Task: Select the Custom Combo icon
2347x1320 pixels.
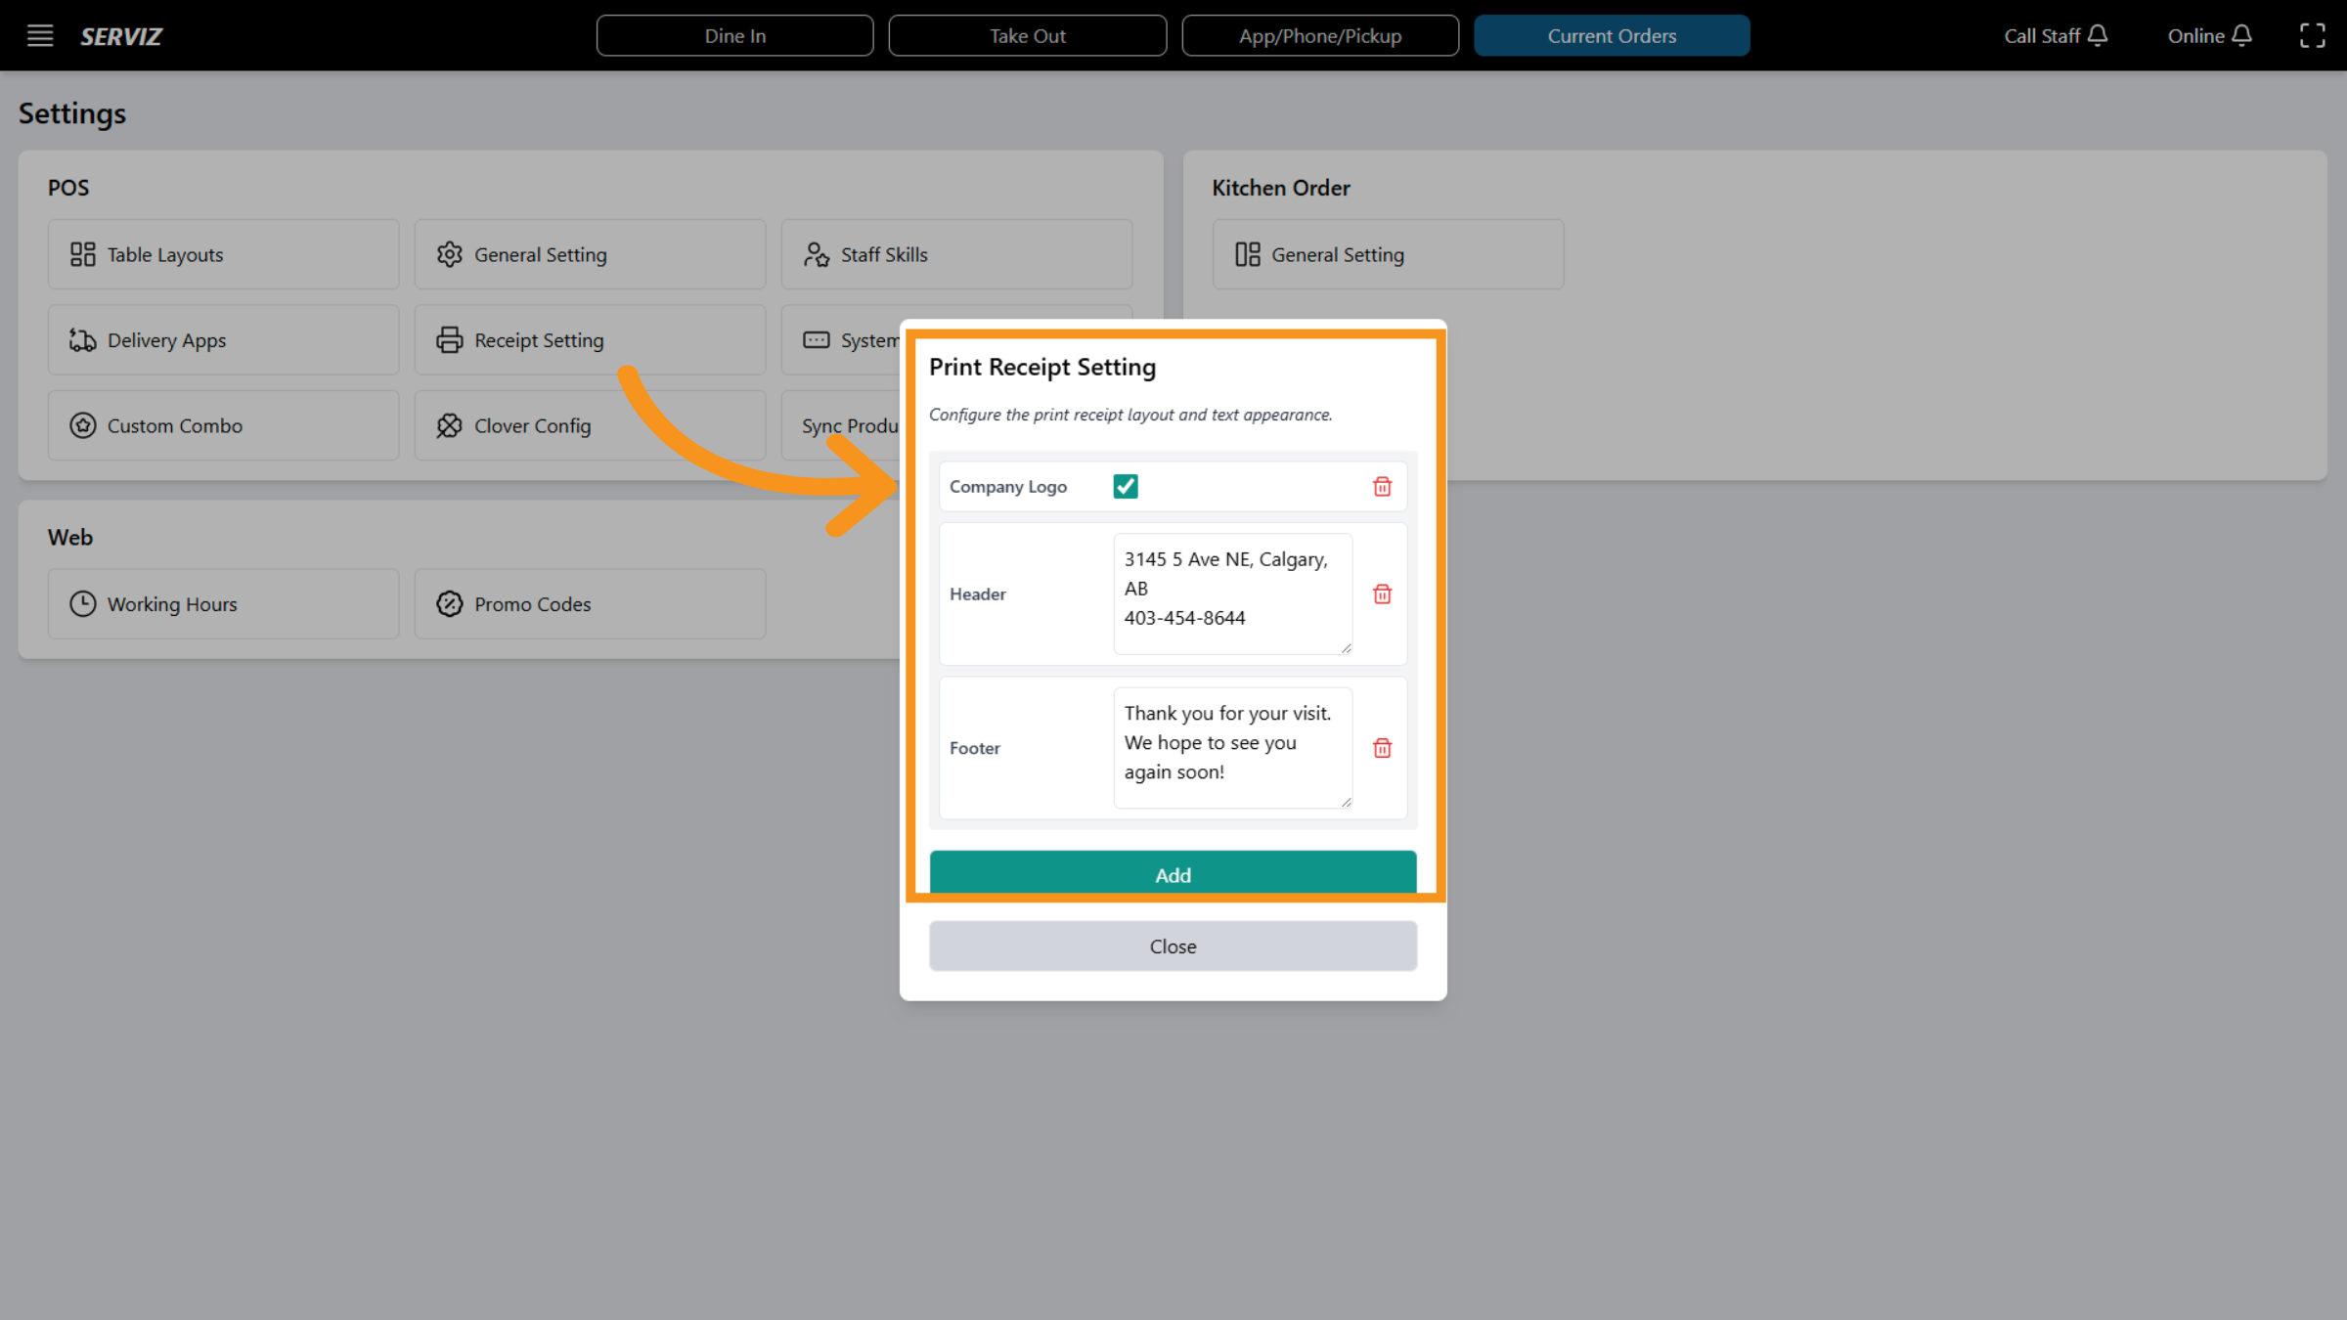Action: point(83,425)
